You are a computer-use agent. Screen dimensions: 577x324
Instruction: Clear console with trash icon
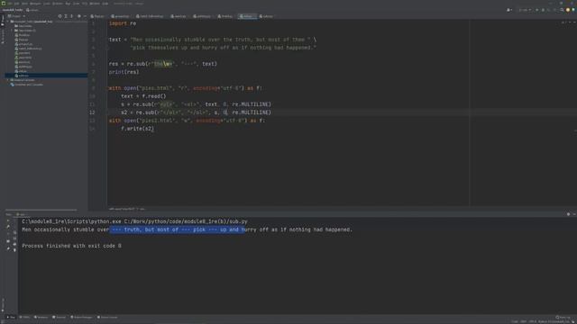pyautogui.click(x=14, y=250)
